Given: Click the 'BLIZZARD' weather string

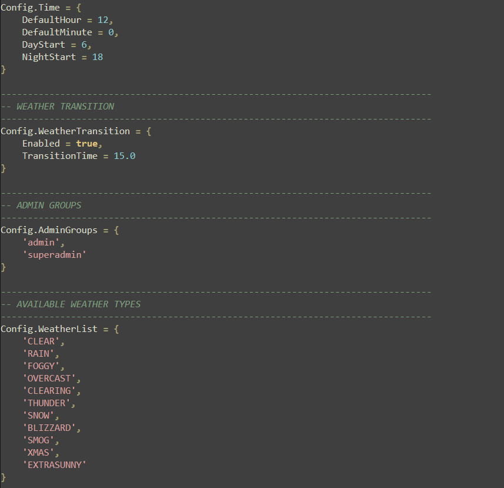Looking at the screenshot, I should 51,427.
